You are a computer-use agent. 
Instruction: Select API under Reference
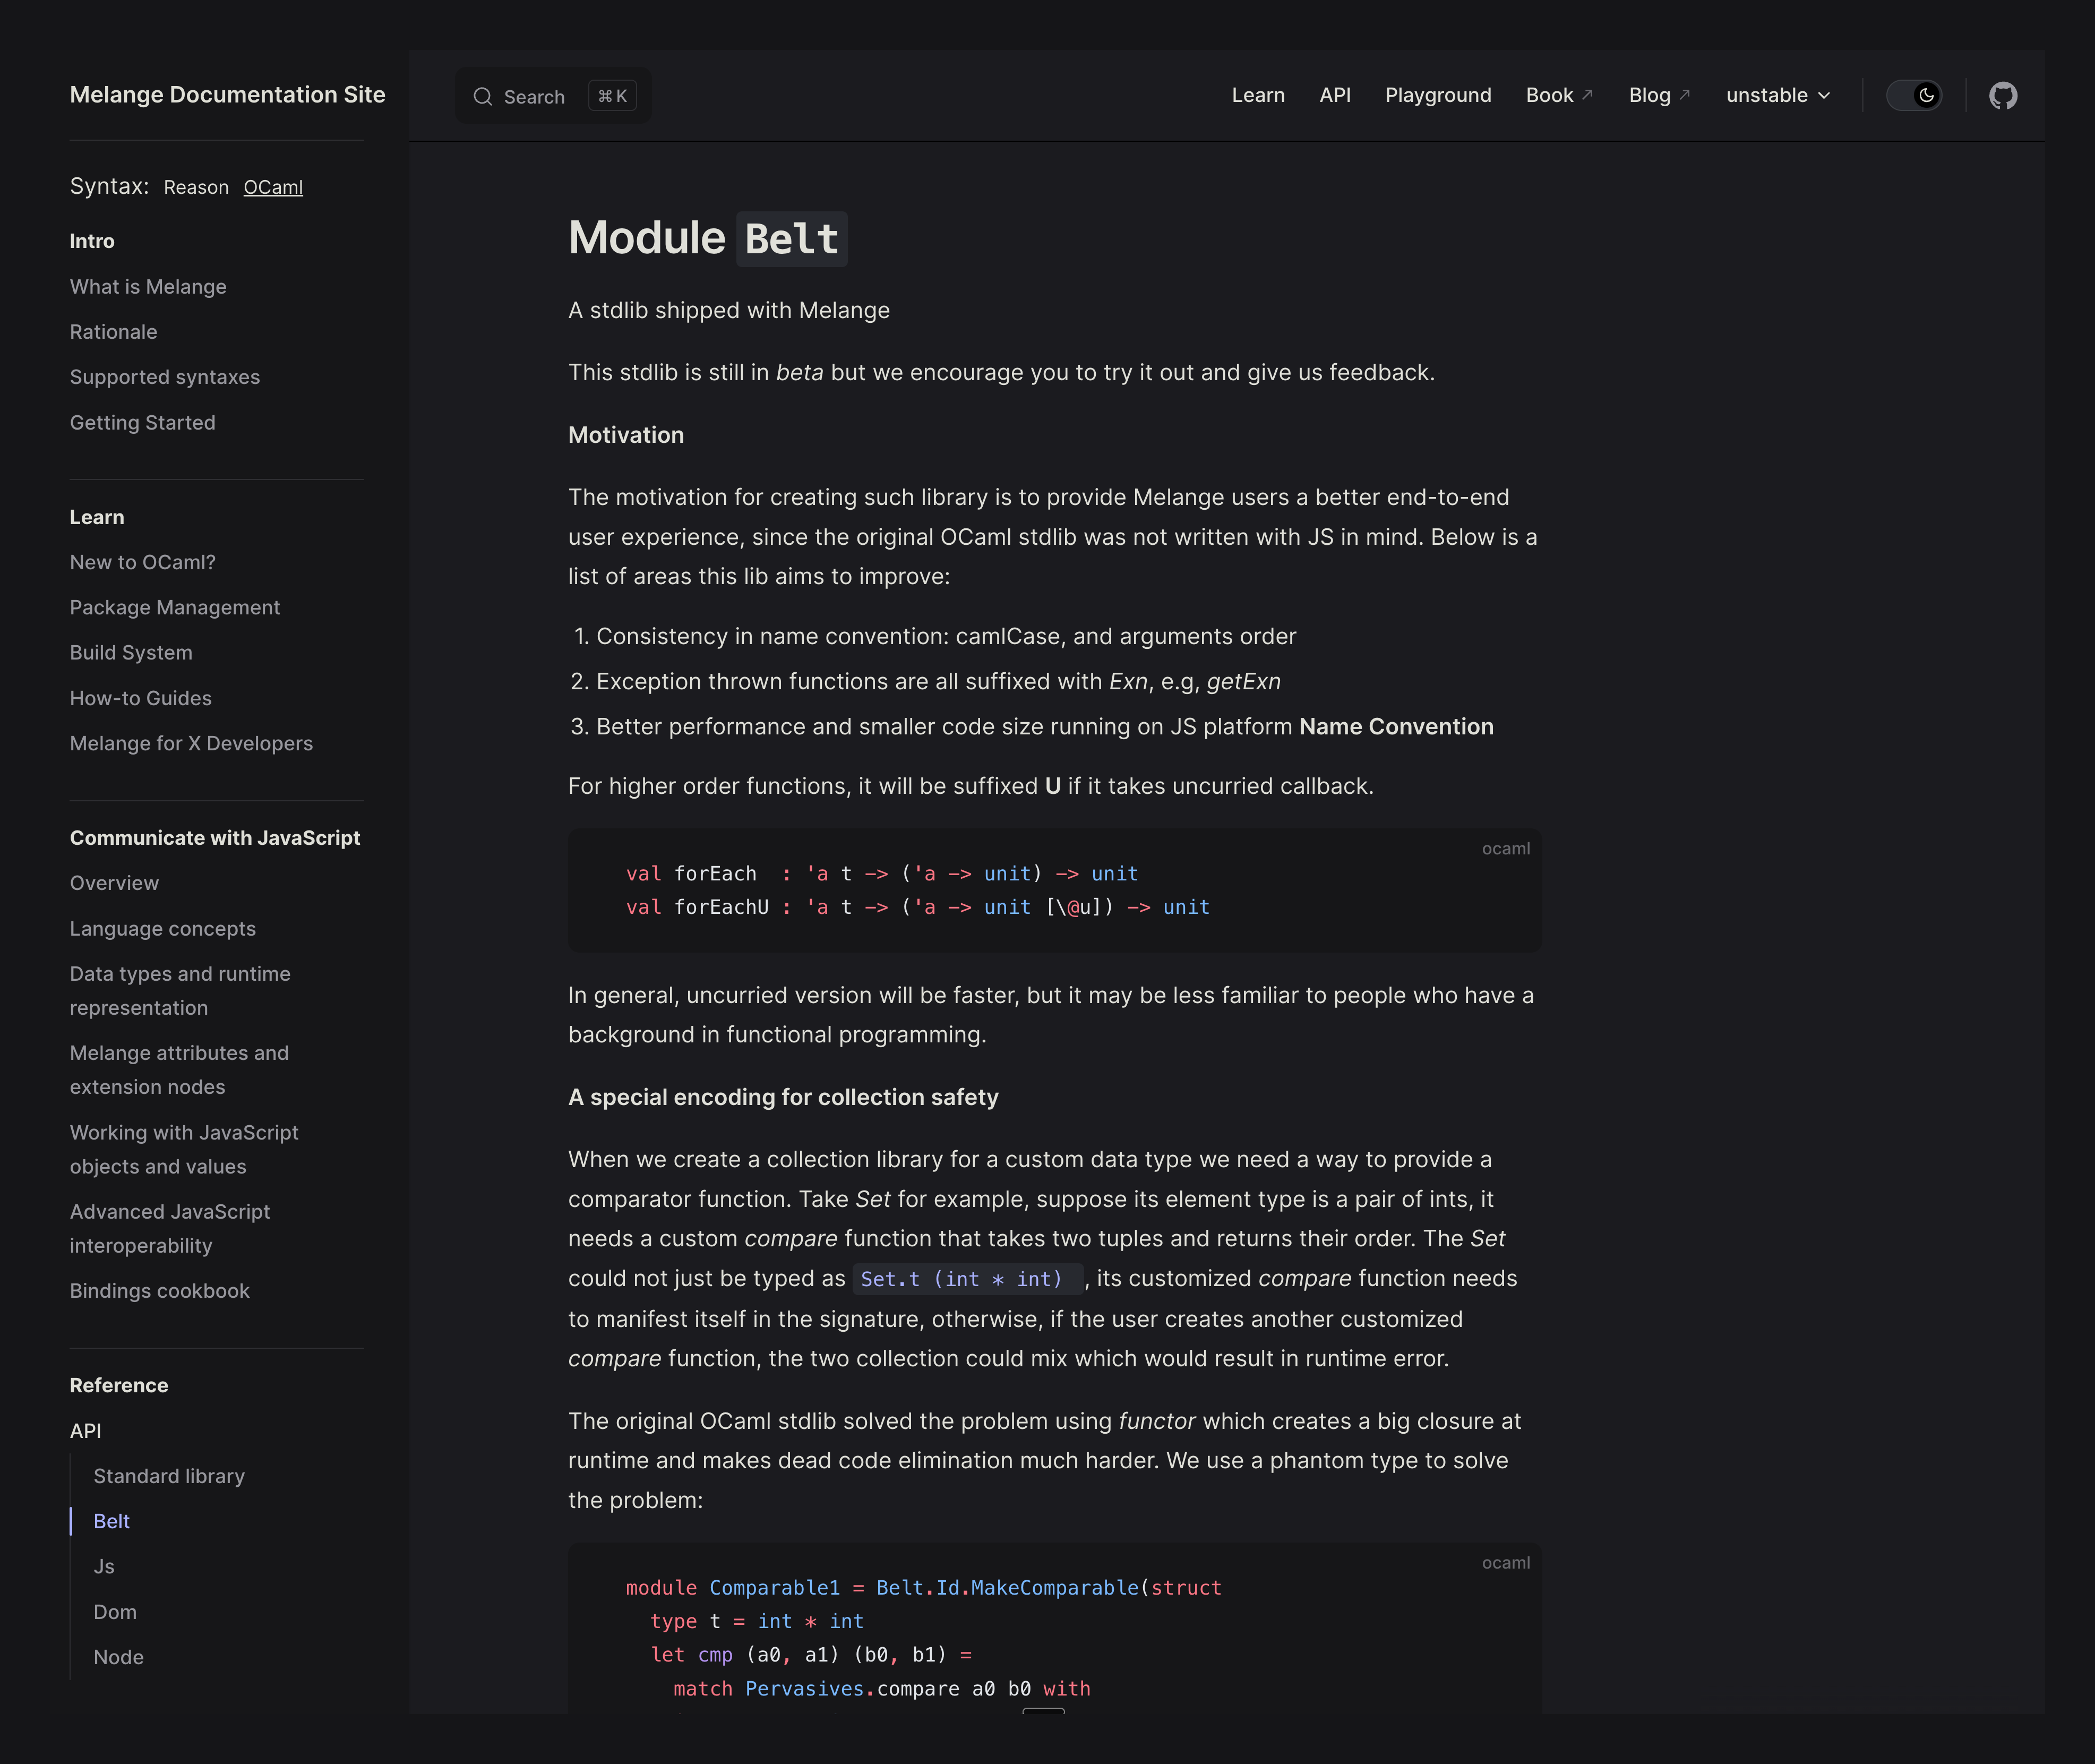pyautogui.click(x=85, y=1431)
